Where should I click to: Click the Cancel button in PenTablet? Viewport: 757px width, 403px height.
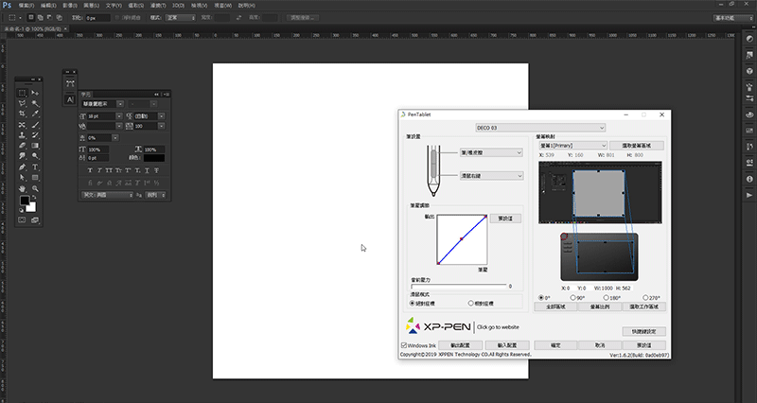600,345
